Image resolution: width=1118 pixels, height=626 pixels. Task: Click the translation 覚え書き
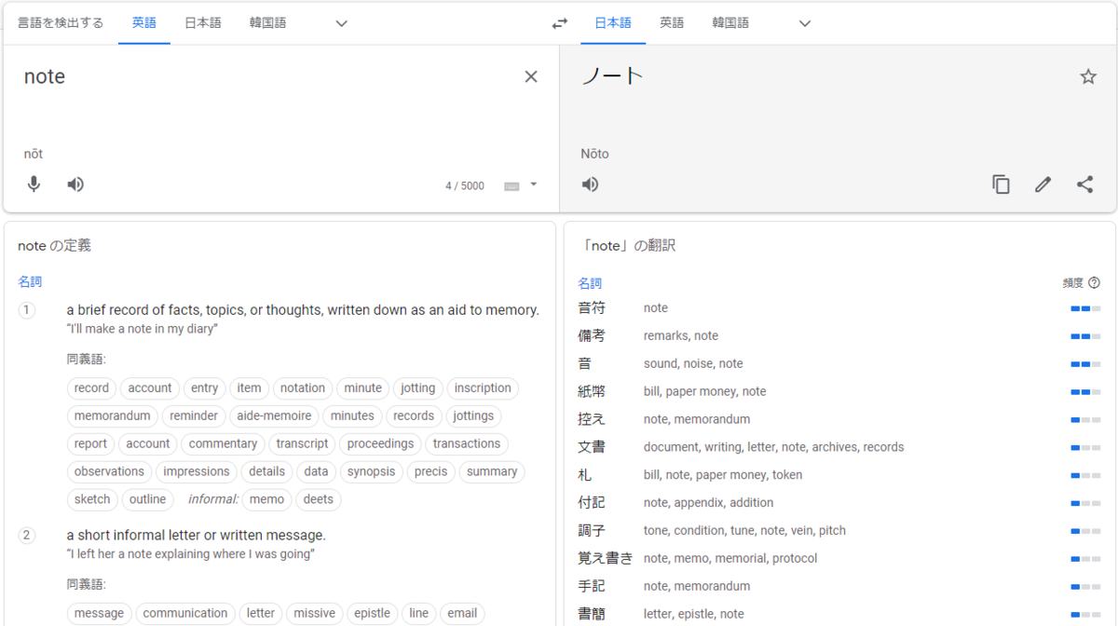[x=606, y=559]
